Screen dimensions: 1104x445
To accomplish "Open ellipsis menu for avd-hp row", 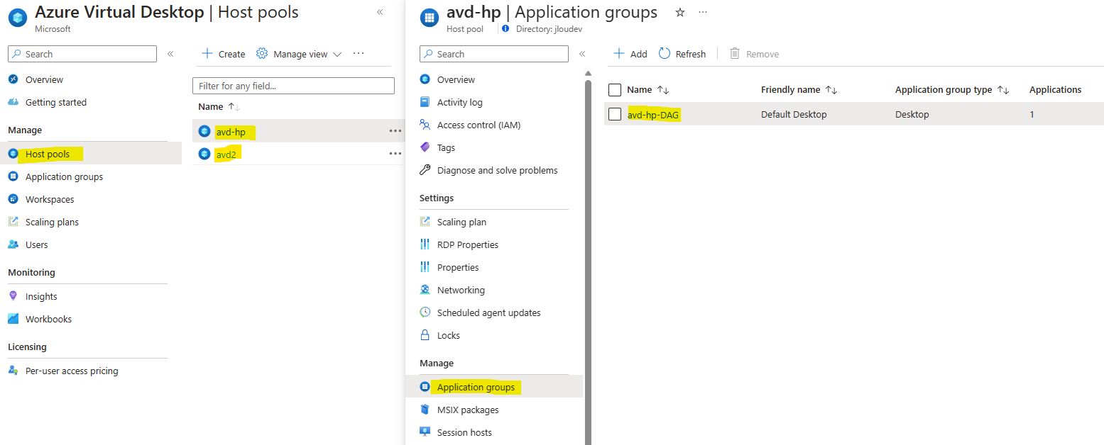I will [x=395, y=131].
